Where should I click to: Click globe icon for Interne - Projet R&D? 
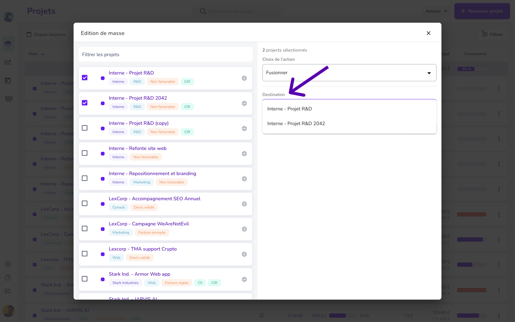coord(244,78)
